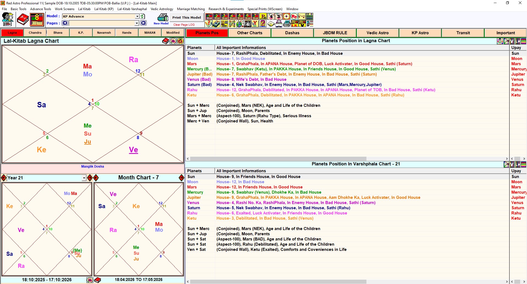Open the green grid table icon

pos(309,16)
